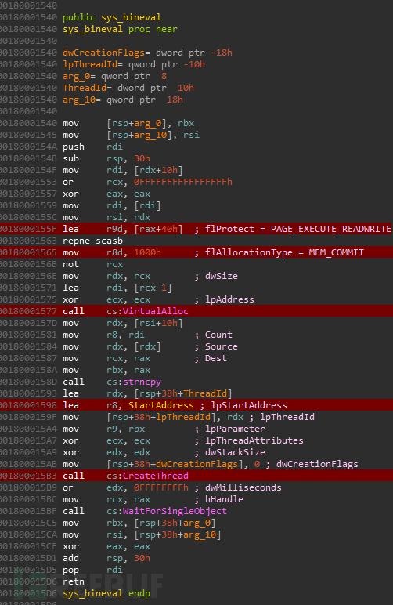Select 'mov rdi, [rdx+10h]' instruction

(x=123, y=171)
